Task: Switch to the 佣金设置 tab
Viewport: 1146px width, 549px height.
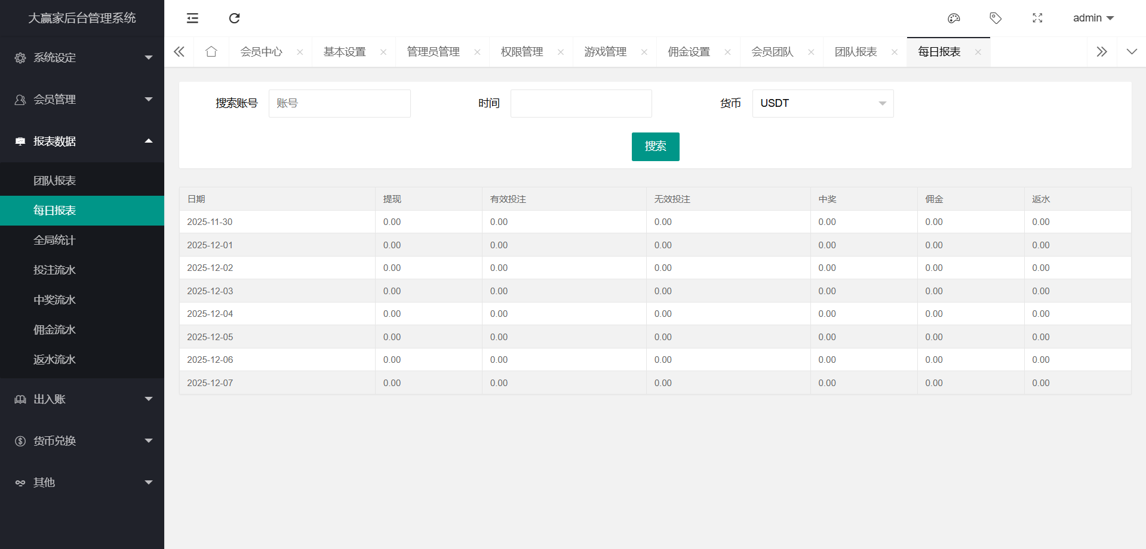Action: [689, 52]
